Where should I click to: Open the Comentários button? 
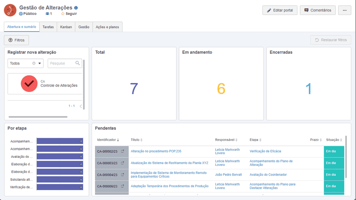click(x=318, y=10)
